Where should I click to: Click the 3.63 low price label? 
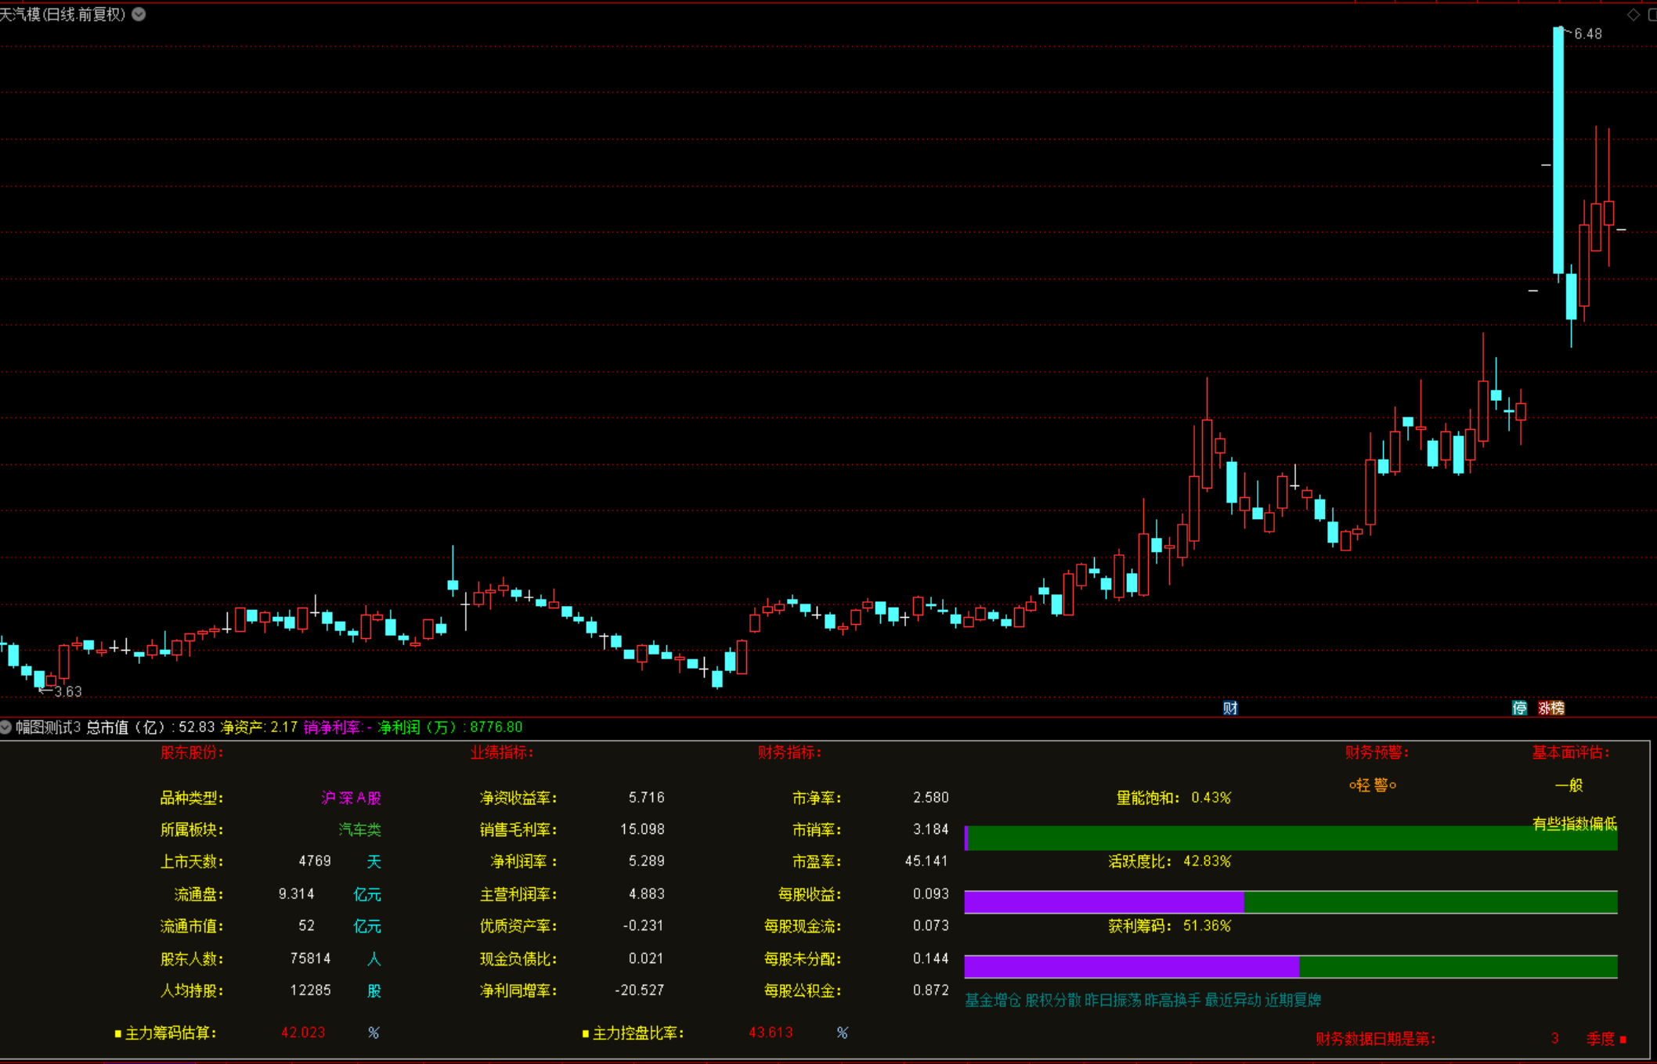68,691
